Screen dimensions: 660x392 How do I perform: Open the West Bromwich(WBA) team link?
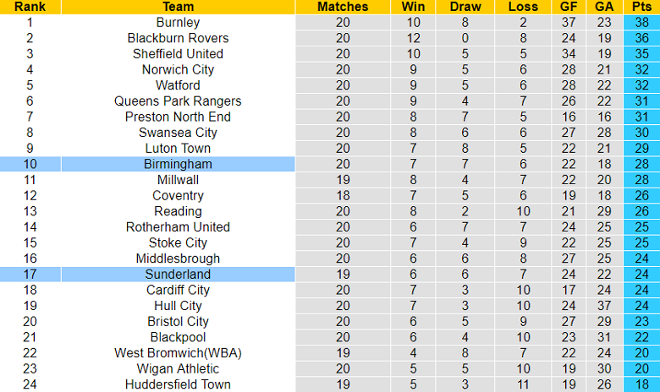click(x=178, y=353)
